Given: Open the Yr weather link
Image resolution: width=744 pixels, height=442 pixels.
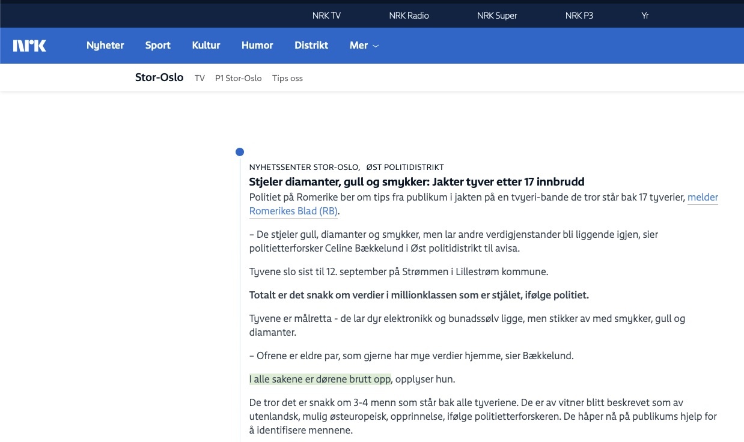Looking at the screenshot, I should pyautogui.click(x=645, y=16).
